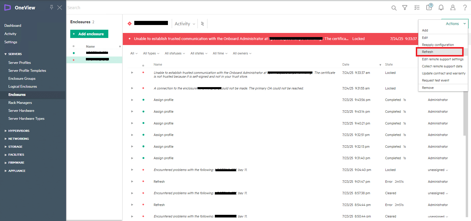Open the All time filter
The width and height of the screenshot is (471, 221).
coord(220,53)
